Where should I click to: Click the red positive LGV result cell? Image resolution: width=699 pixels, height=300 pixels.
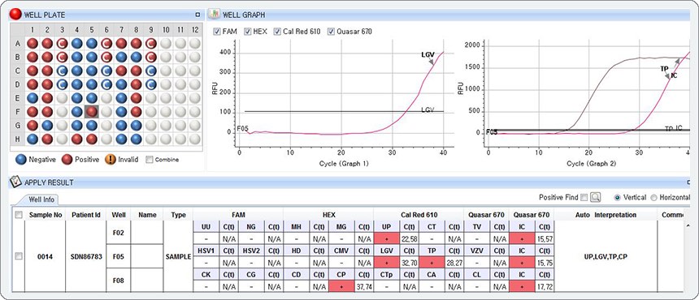(387, 264)
